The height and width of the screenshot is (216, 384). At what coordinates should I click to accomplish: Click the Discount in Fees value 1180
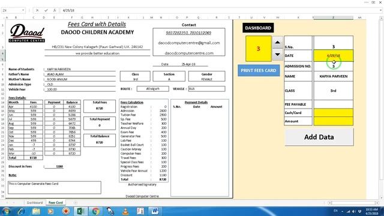59,167
